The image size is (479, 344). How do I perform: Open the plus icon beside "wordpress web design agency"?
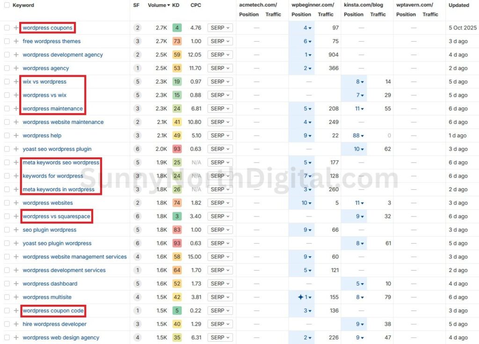pyautogui.click(x=16, y=337)
